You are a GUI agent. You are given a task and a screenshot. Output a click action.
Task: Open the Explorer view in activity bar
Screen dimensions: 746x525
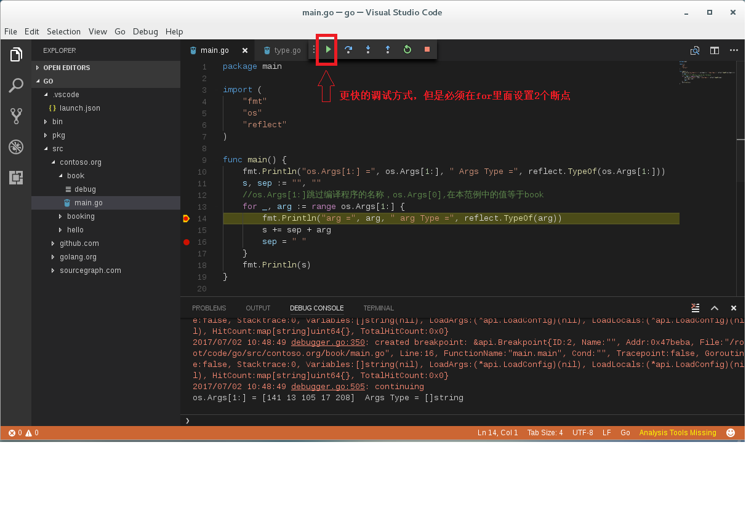pos(16,55)
